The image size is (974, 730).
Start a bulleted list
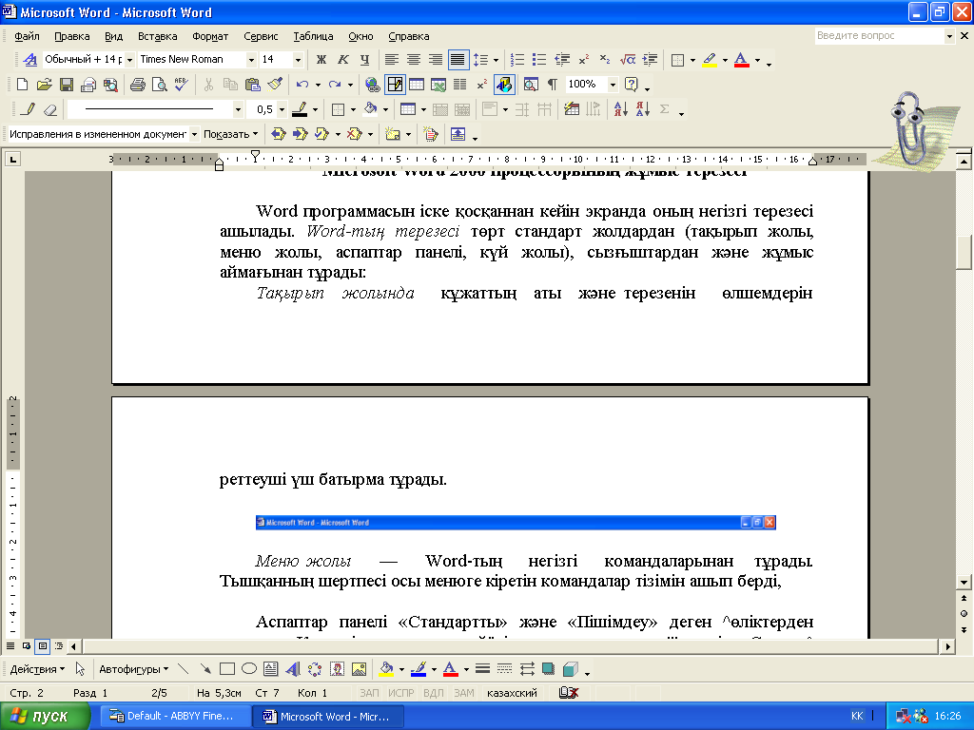tap(539, 60)
